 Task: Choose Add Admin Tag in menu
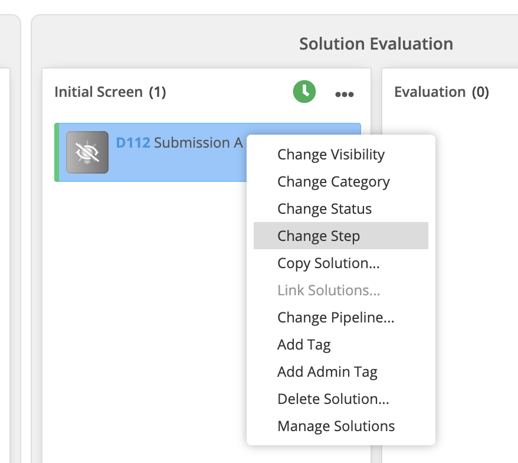tap(341, 371)
